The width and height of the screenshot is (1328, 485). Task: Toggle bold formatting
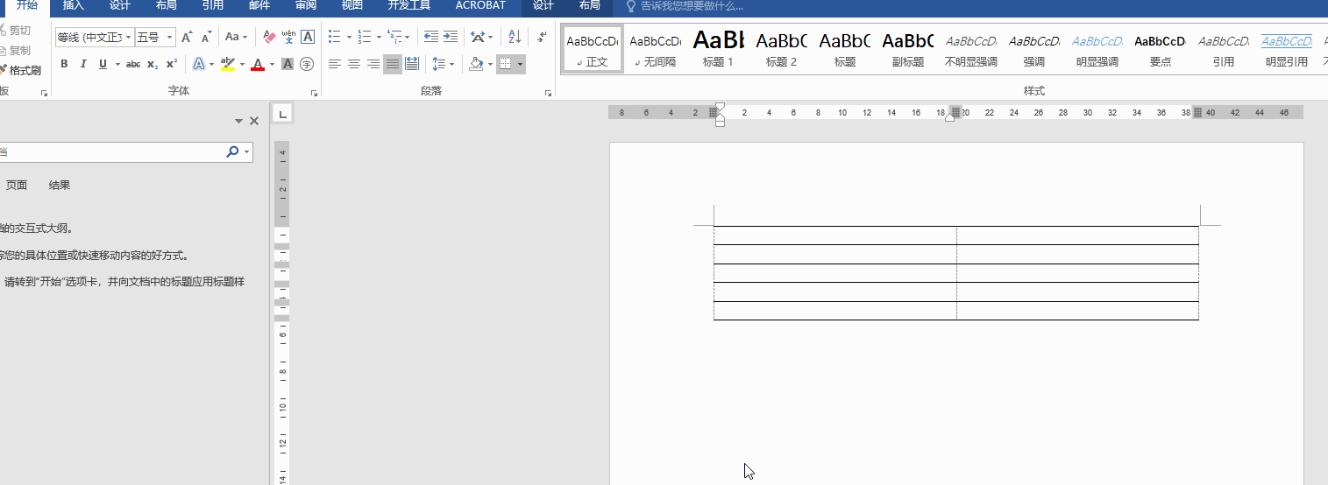click(x=64, y=64)
